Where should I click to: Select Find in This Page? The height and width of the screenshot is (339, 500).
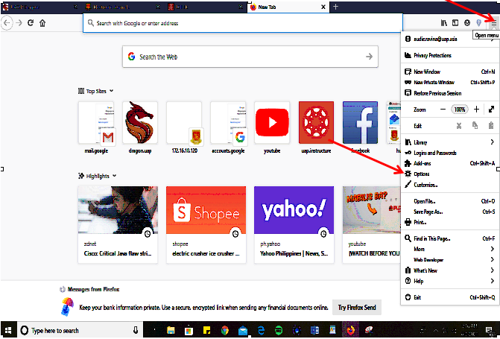[450, 238]
